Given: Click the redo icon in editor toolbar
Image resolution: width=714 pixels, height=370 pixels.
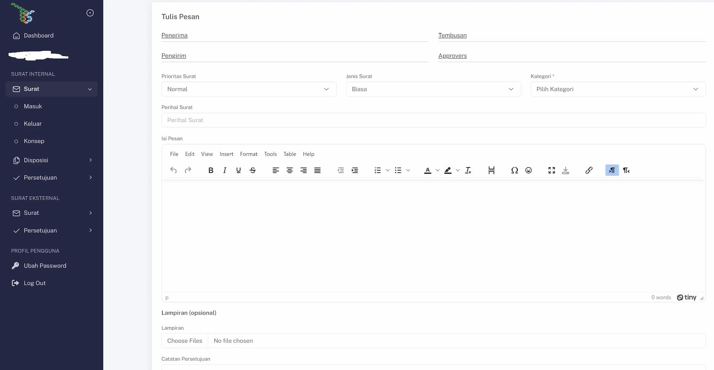Looking at the screenshot, I should pyautogui.click(x=188, y=170).
